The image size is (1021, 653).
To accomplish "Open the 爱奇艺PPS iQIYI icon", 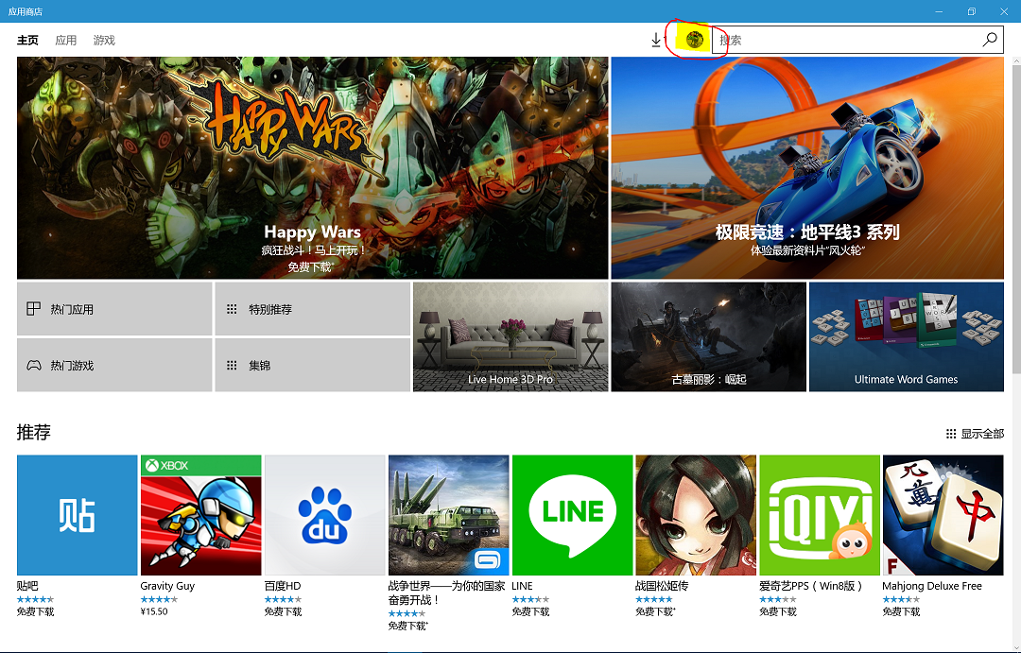I will point(820,515).
